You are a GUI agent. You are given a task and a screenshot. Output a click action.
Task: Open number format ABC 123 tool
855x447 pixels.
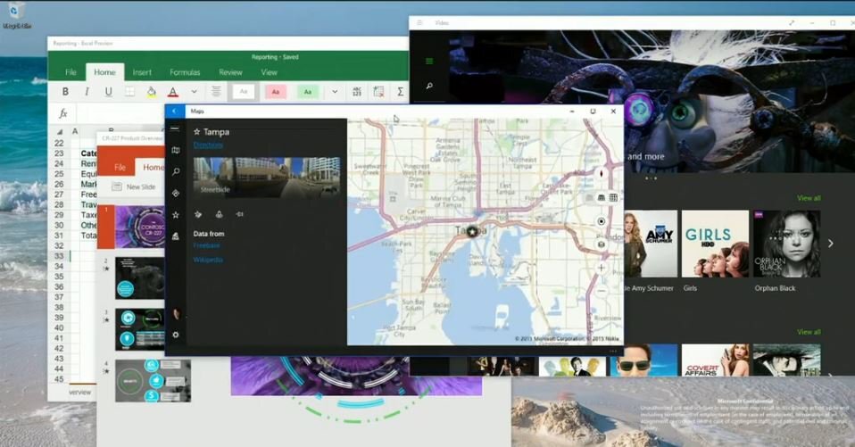coord(357,92)
